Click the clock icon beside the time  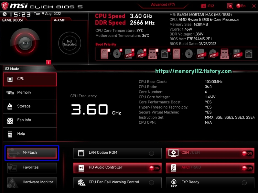[5, 14]
